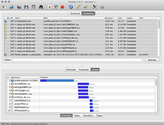Select the 8fFSSuUUd0P.js request row
The image size is (164, 125).
tap(81, 51)
